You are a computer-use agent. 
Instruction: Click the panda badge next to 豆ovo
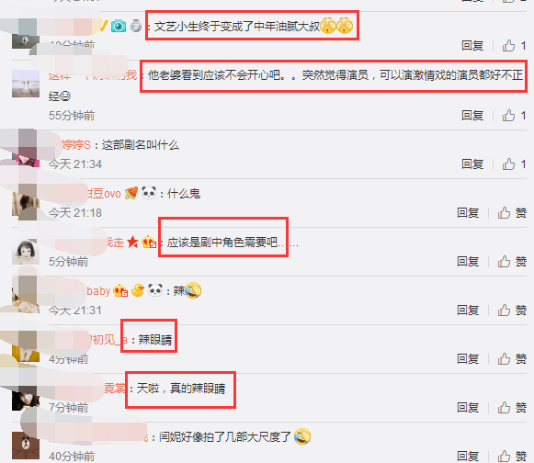pyautogui.click(x=149, y=193)
